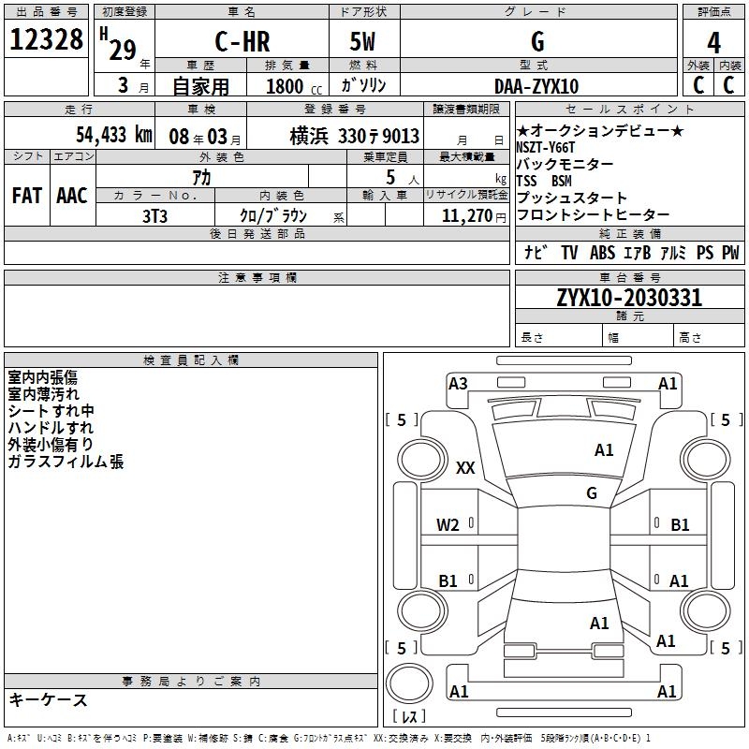Click recycle deposit 11,270円
This screenshot has height=749, width=749.
pos(474,216)
